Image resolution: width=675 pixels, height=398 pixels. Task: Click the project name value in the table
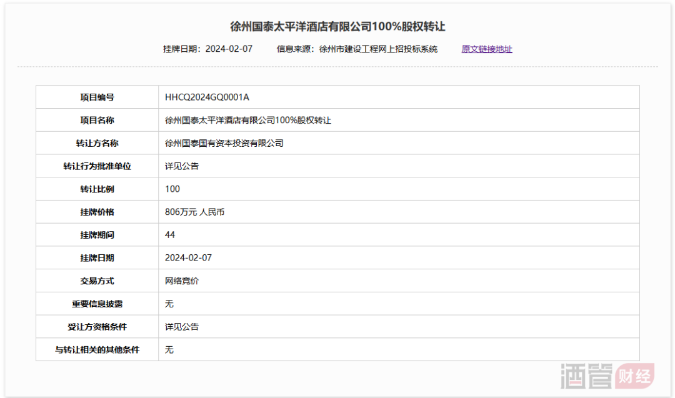pyautogui.click(x=247, y=120)
